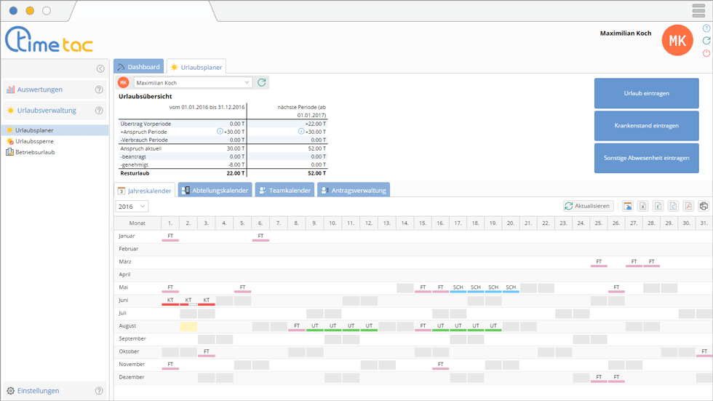
Task: Click refresh icon beside the employee selector
Action: 262,82
